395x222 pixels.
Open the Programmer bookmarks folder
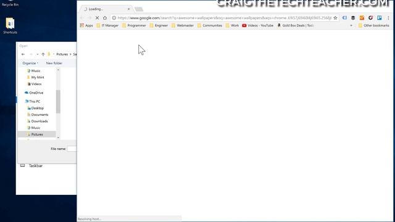pos(134,25)
